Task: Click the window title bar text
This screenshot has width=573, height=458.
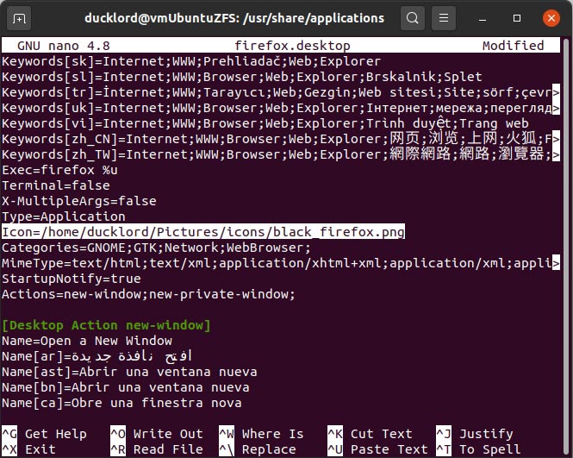Action: [x=234, y=18]
